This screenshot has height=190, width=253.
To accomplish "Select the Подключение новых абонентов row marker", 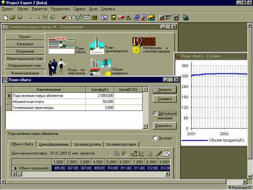I will (x=9, y=96).
